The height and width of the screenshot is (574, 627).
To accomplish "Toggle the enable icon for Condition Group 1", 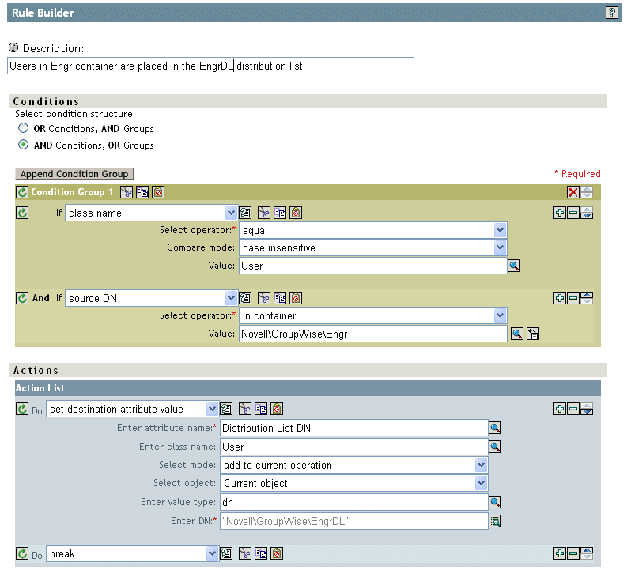I will pyautogui.click(x=22, y=192).
